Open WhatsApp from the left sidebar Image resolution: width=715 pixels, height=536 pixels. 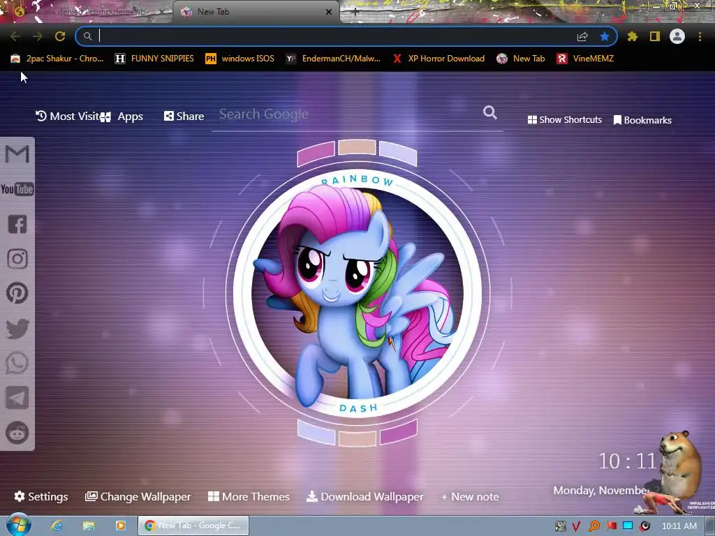tap(17, 363)
